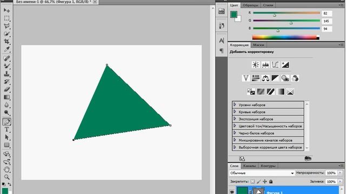The width and height of the screenshot is (346, 194).
Task: Select the Eraser tool
Action: (x=6, y=89)
